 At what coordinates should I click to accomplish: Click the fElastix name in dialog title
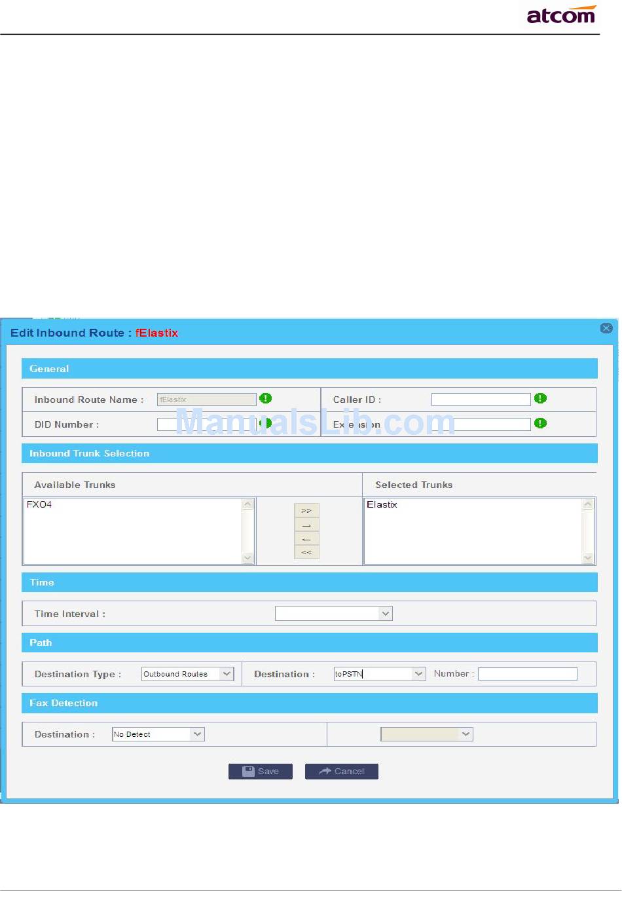pos(156,333)
